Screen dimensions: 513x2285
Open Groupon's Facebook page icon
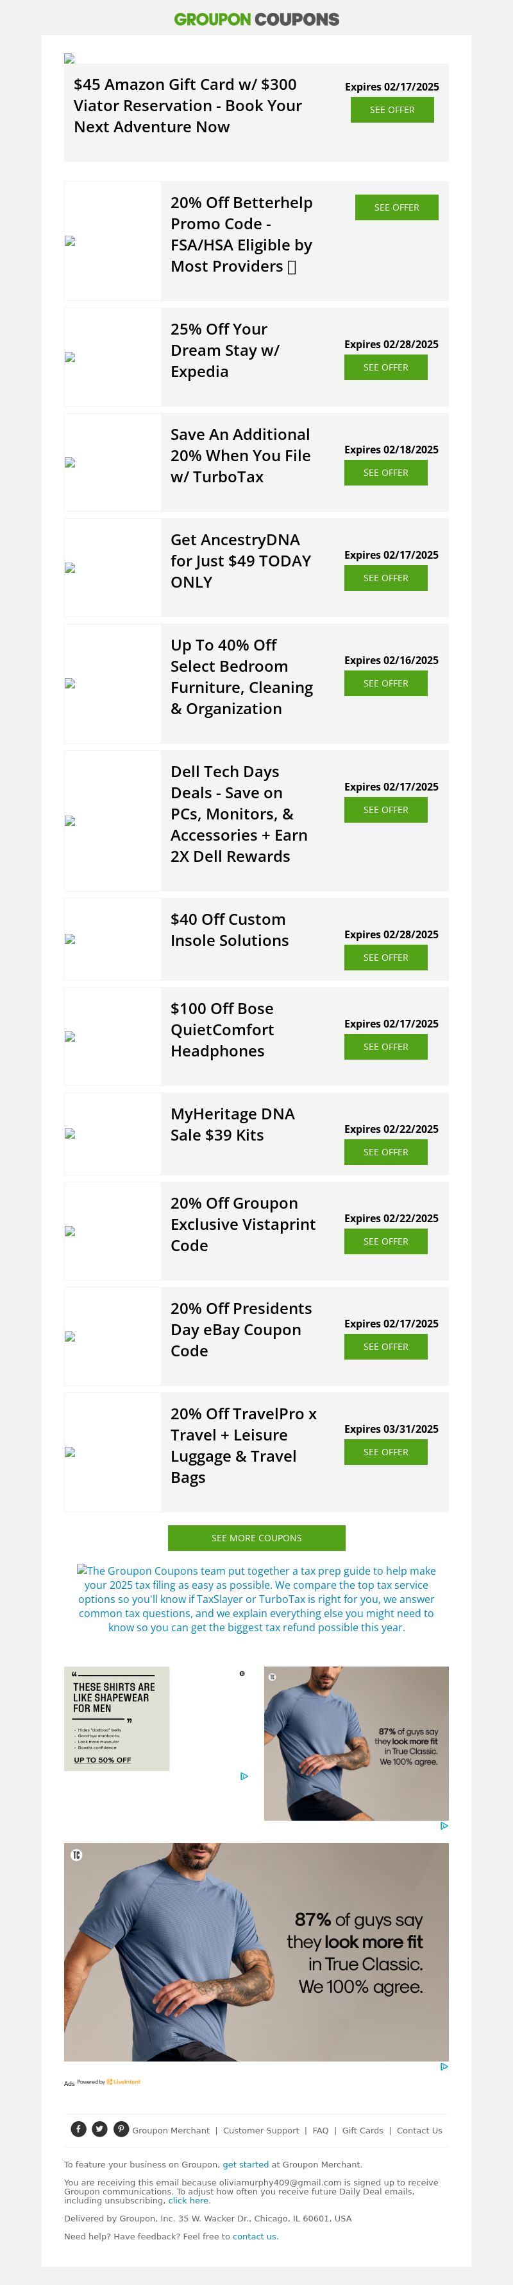79,2129
